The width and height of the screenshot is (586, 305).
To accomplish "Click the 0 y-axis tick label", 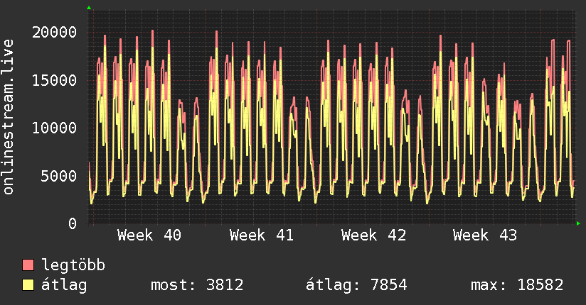I will pos(73,223).
